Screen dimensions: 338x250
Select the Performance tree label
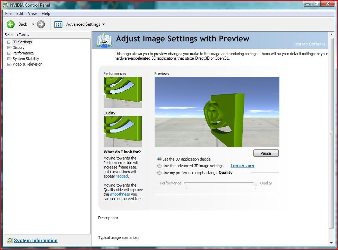23,53
